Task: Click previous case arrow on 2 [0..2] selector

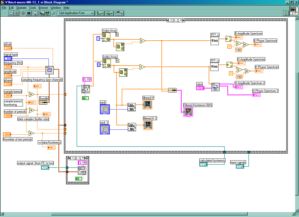Action: (x=168, y=20)
